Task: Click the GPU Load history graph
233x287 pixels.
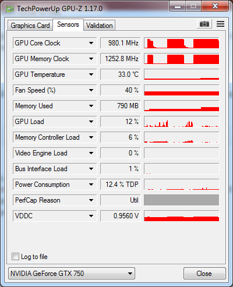Action: point(182,122)
